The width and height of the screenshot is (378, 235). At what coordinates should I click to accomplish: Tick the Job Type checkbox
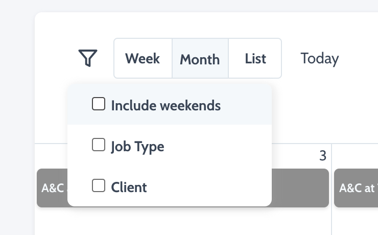[98, 146]
